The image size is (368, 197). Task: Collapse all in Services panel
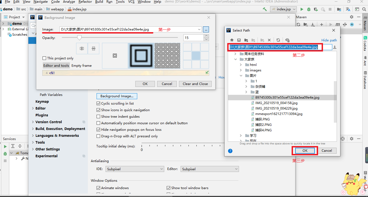20,146
